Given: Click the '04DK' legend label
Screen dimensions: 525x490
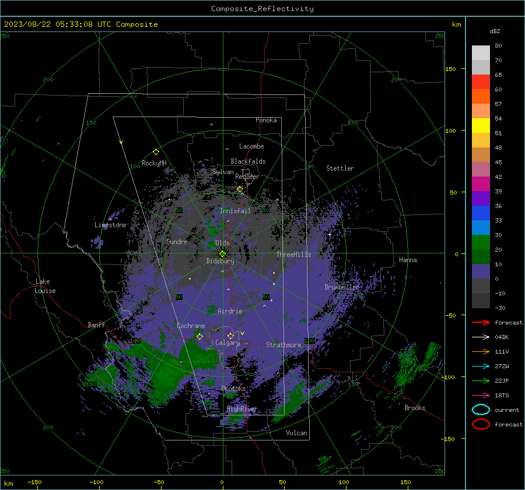Looking at the screenshot, I should pos(502,337).
